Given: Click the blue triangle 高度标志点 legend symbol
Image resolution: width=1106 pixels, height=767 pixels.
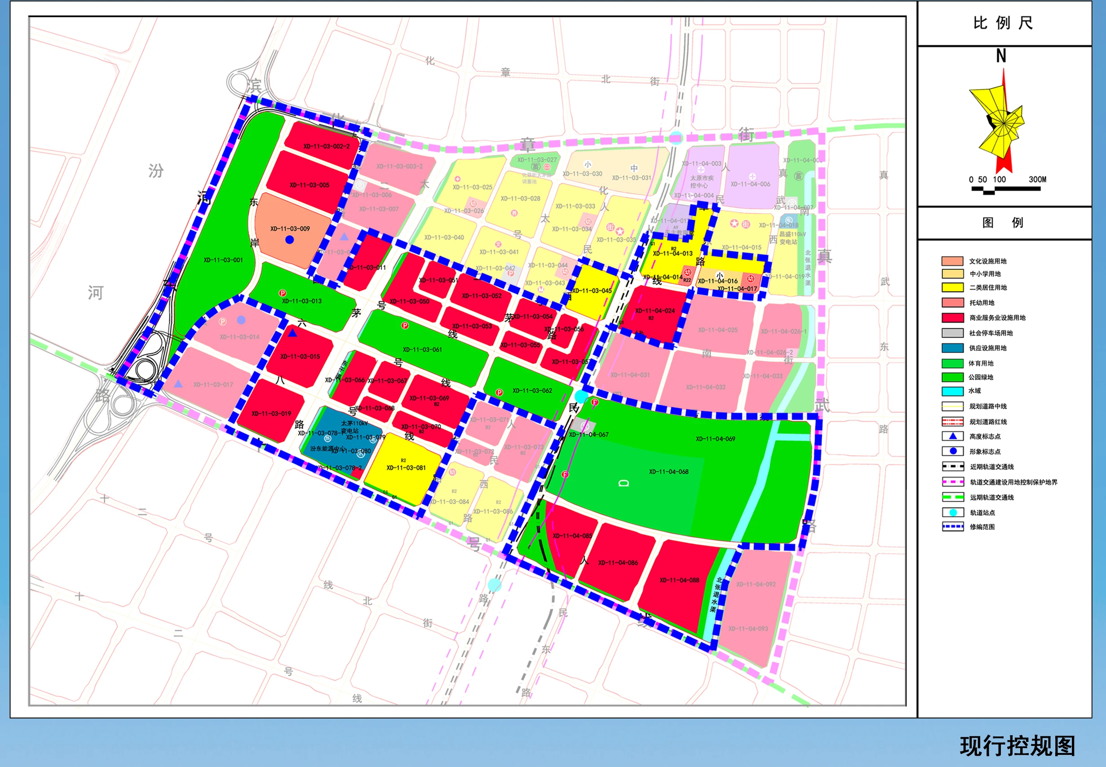Looking at the screenshot, I should pyautogui.click(x=953, y=436).
